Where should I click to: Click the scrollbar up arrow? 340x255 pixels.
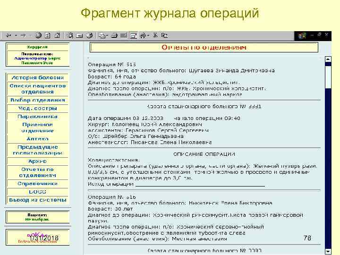tap(328, 59)
